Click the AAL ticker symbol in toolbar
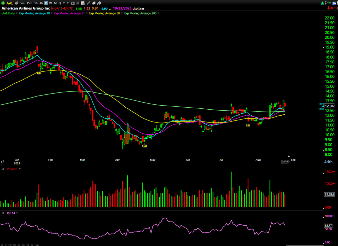338x246 pixels. 10,3
